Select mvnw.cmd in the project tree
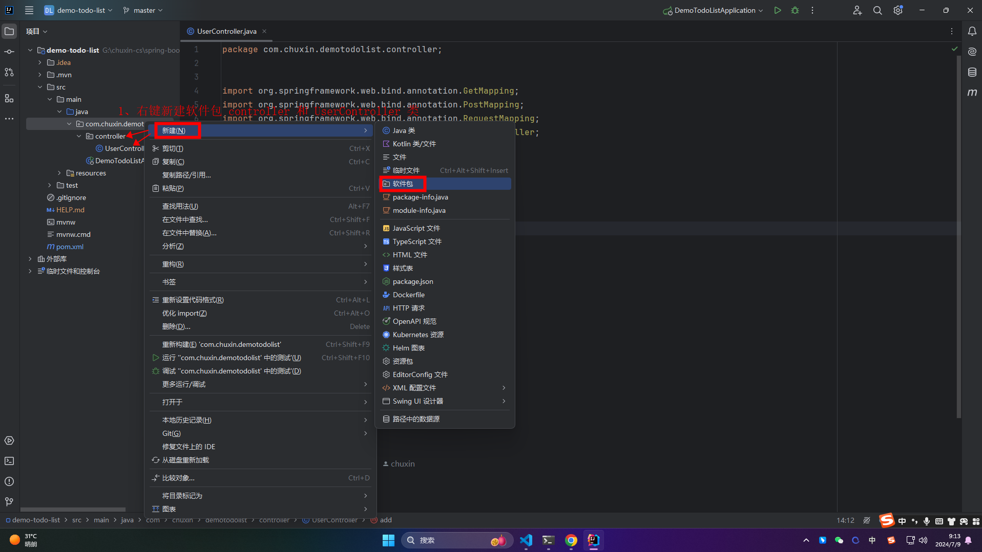 (73, 234)
